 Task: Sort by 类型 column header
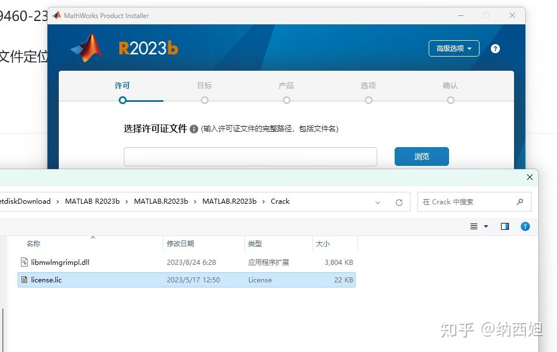tap(254, 244)
